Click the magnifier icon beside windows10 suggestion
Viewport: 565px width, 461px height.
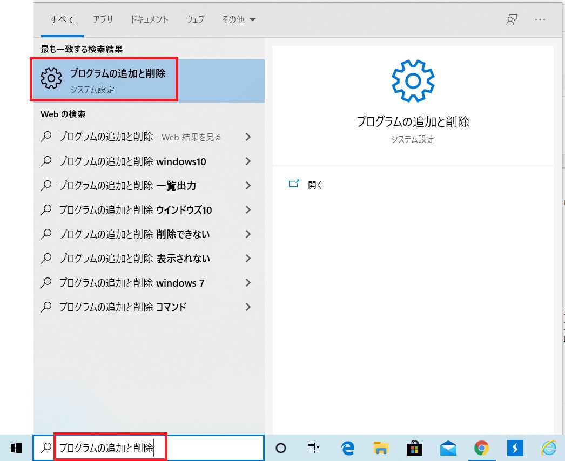(46, 161)
